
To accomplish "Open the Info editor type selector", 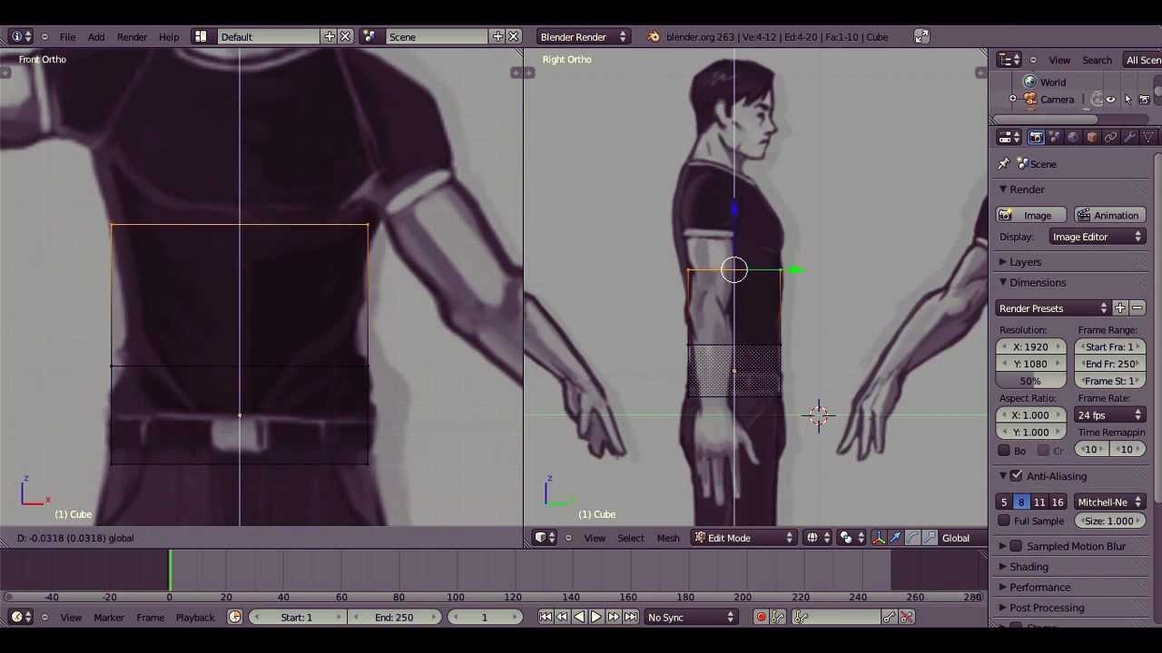I will click(x=20, y=37).
